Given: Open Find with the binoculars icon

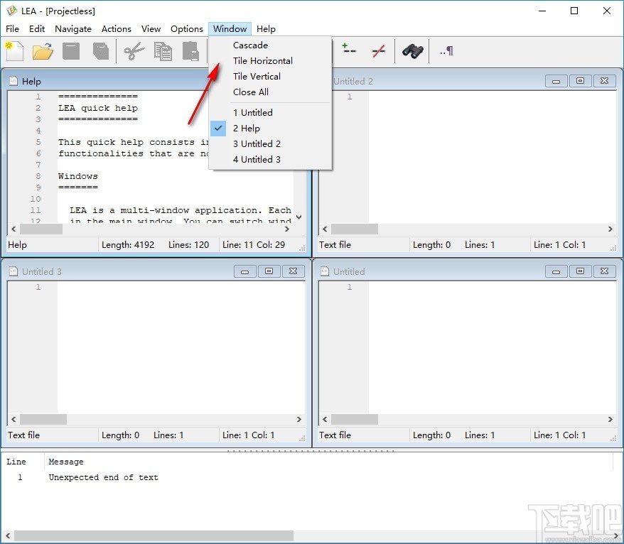Looking at the screenshot, I should pos(412,51).
